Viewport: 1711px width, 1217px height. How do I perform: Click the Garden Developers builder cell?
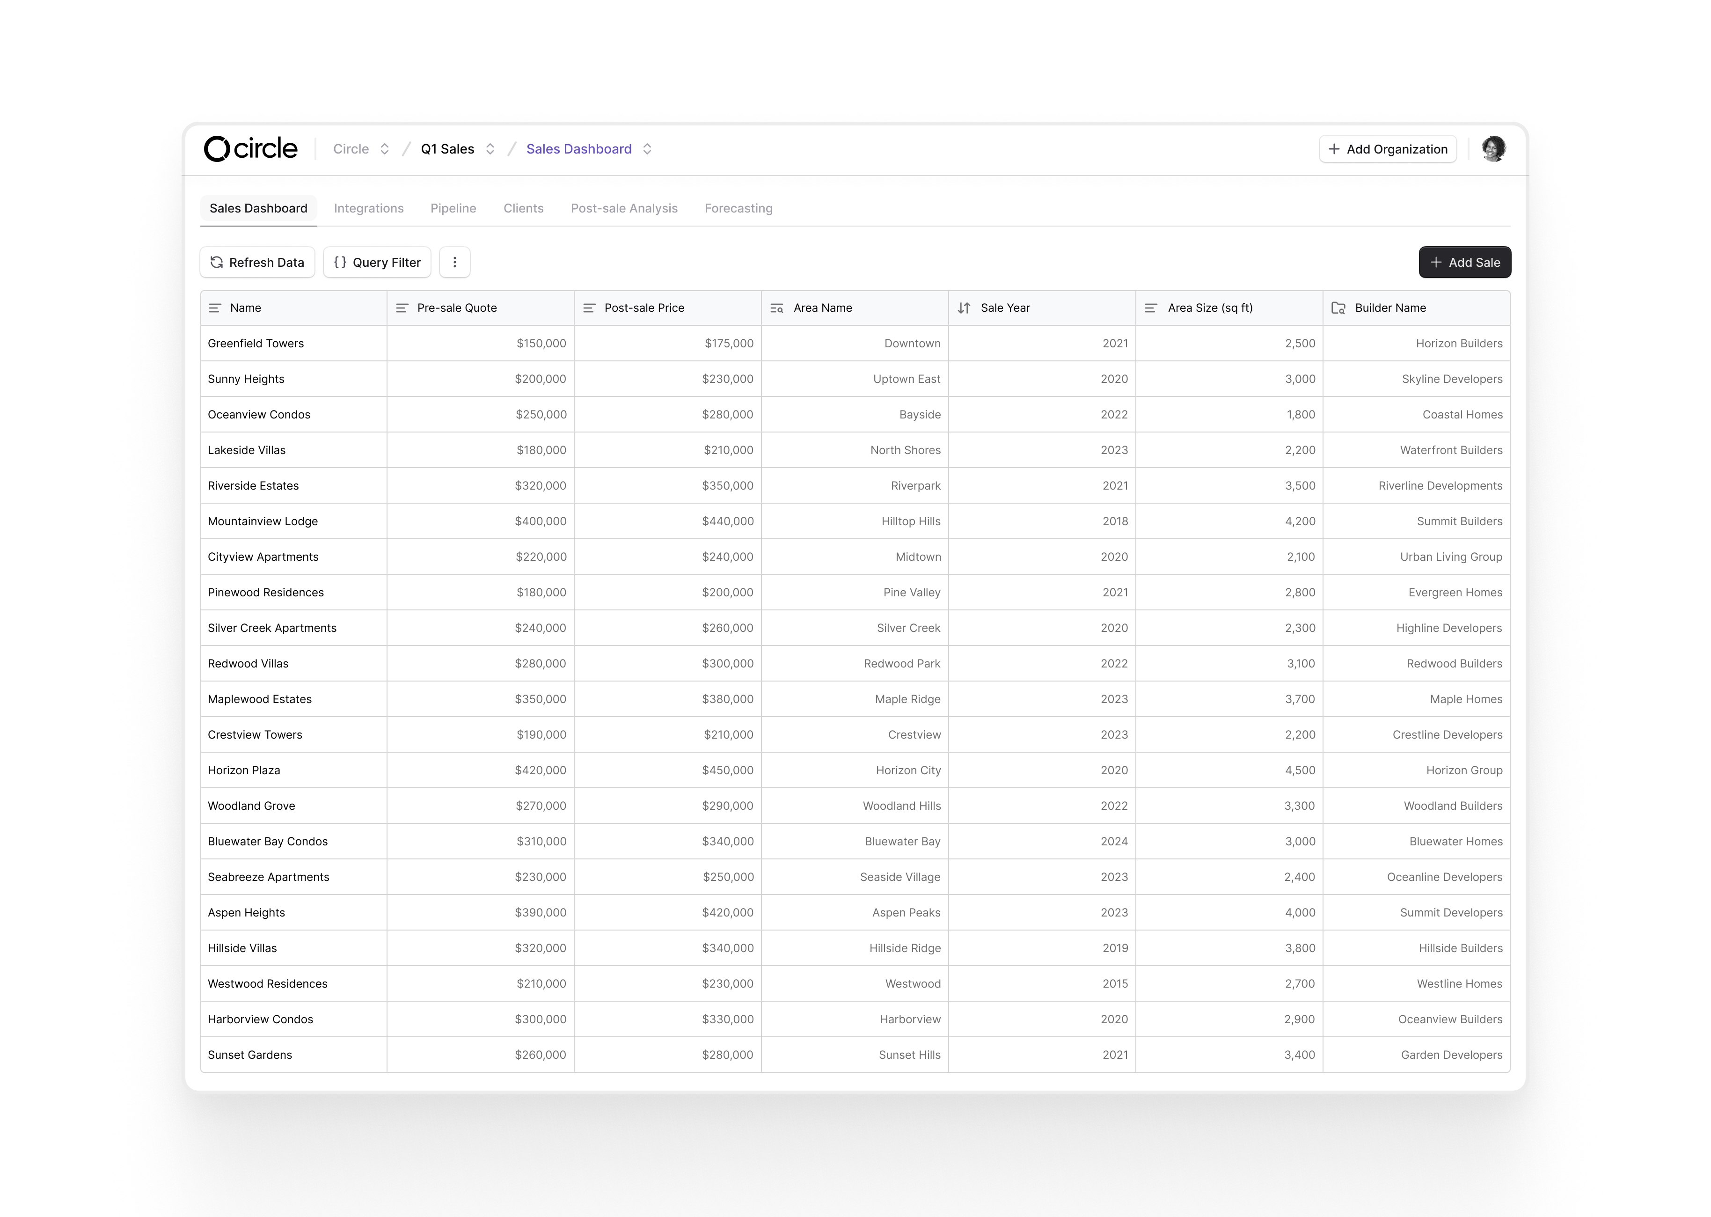(x=1417, y=1055)
